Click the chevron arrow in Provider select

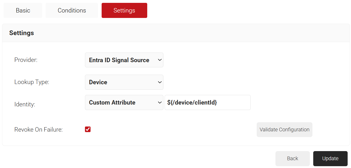pos(160,60)
